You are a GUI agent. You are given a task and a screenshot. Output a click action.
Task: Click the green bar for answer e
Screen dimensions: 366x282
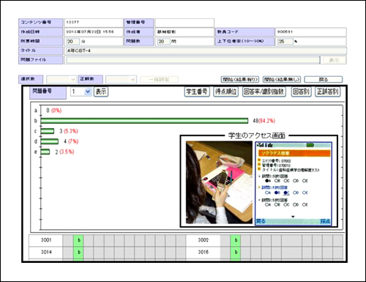tap(45, 152)
